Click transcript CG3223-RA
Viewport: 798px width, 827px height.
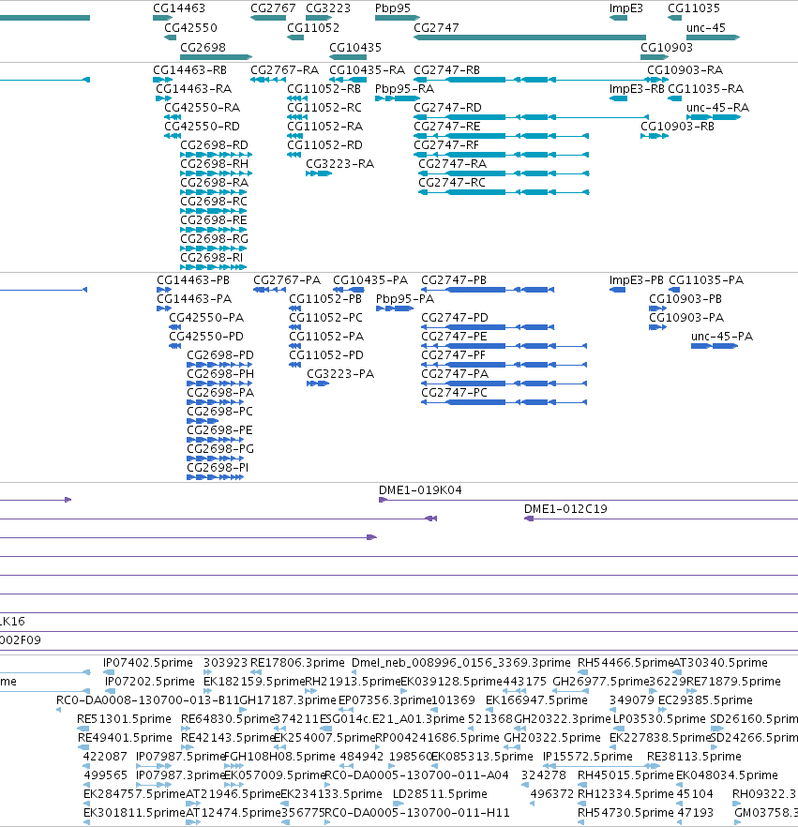[x=339, y=164]
